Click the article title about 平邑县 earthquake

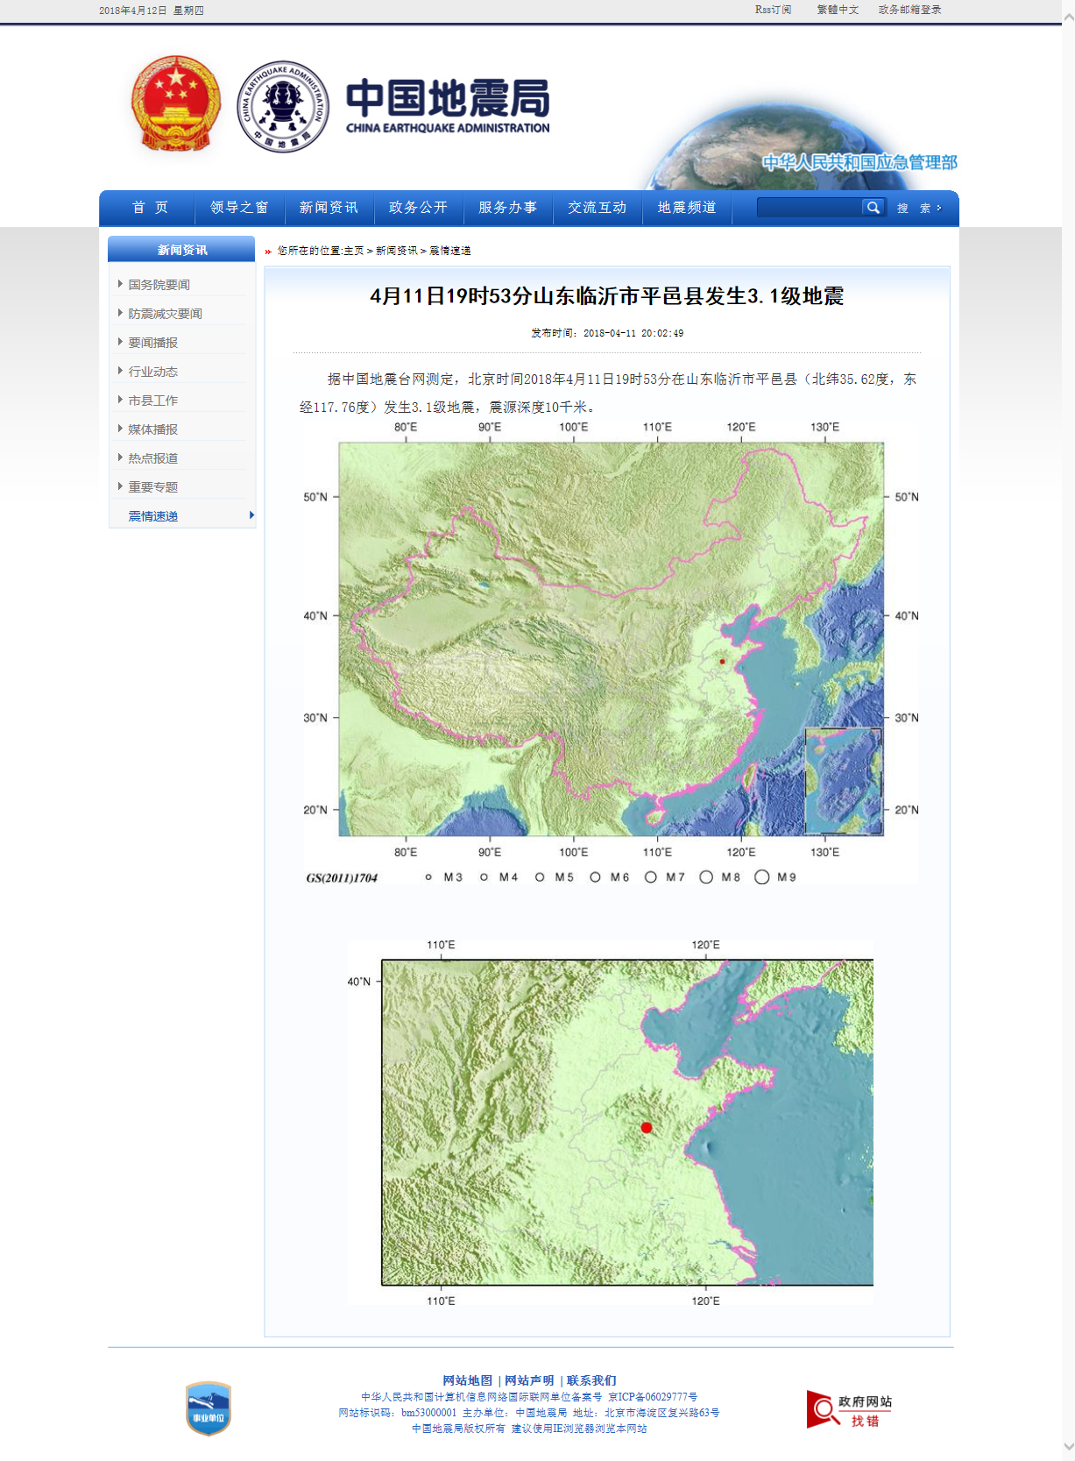click(x=606, y=296)
